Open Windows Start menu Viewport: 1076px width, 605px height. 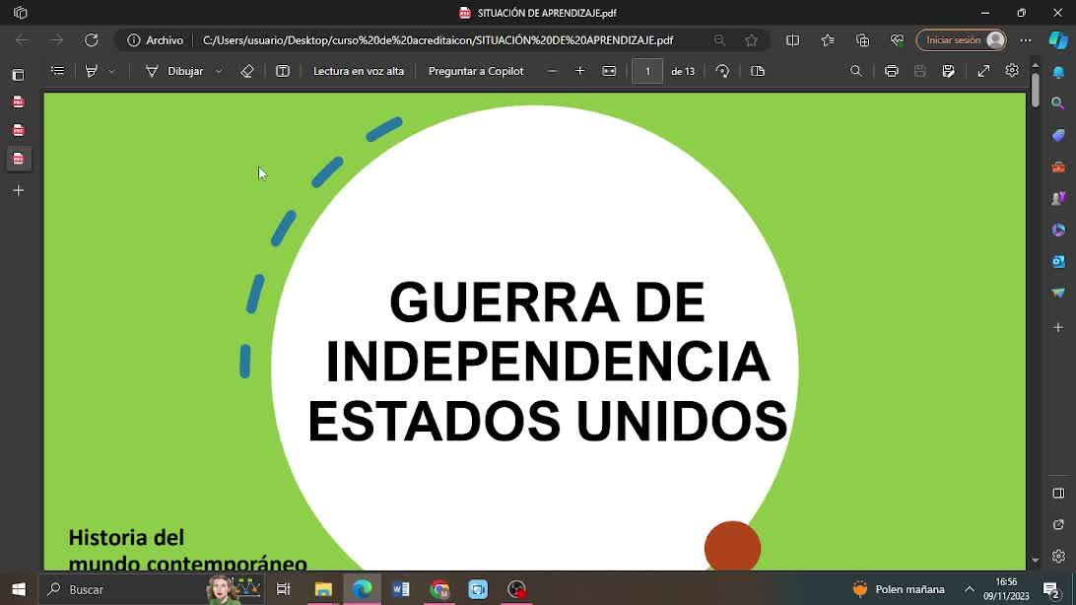pyautogui.click(x=19, y=589)
